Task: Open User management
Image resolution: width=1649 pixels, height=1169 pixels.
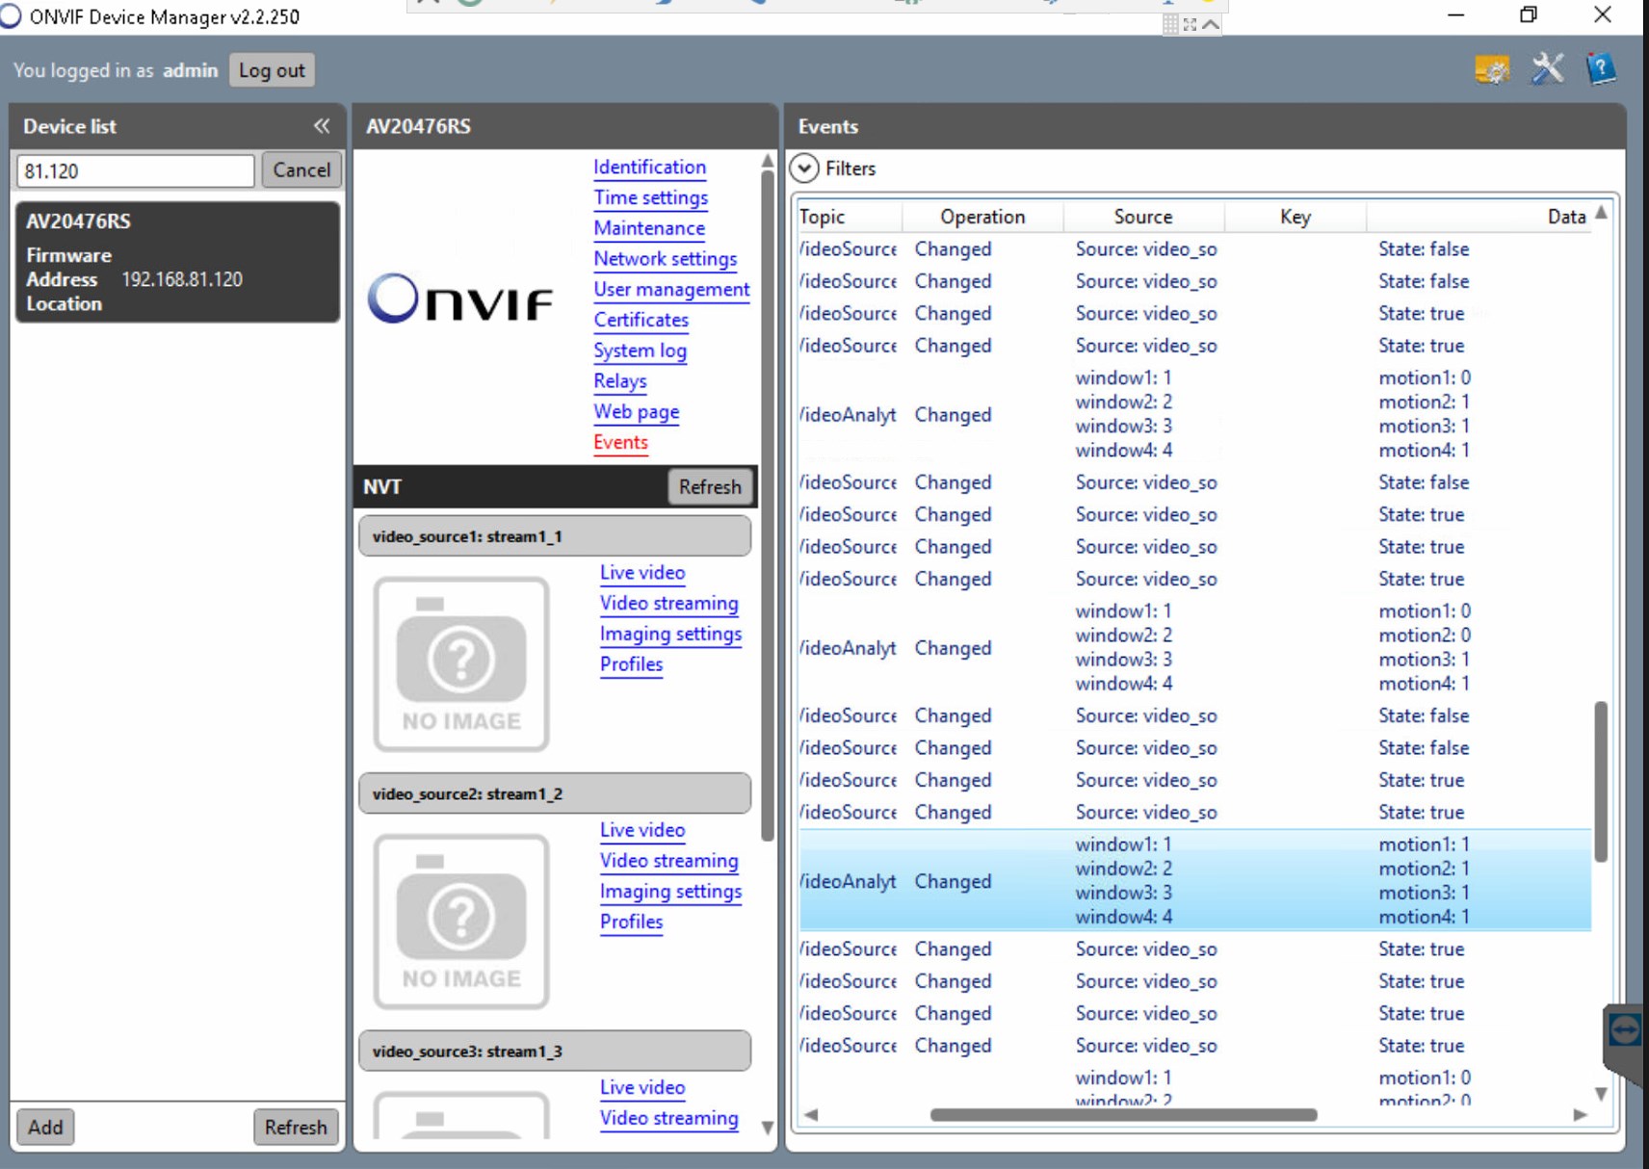Action: pyautogui.click(x=671, y=290)
